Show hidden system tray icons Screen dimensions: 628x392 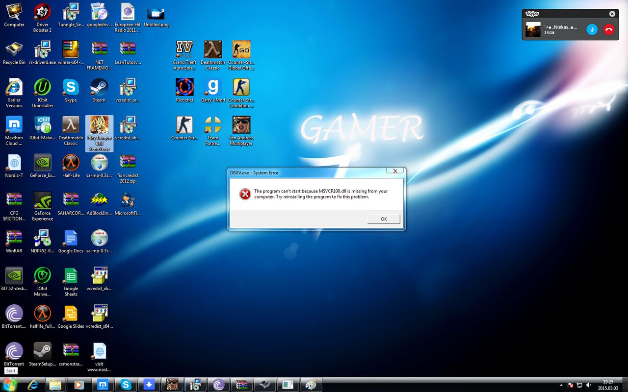(x=561, y=385)
